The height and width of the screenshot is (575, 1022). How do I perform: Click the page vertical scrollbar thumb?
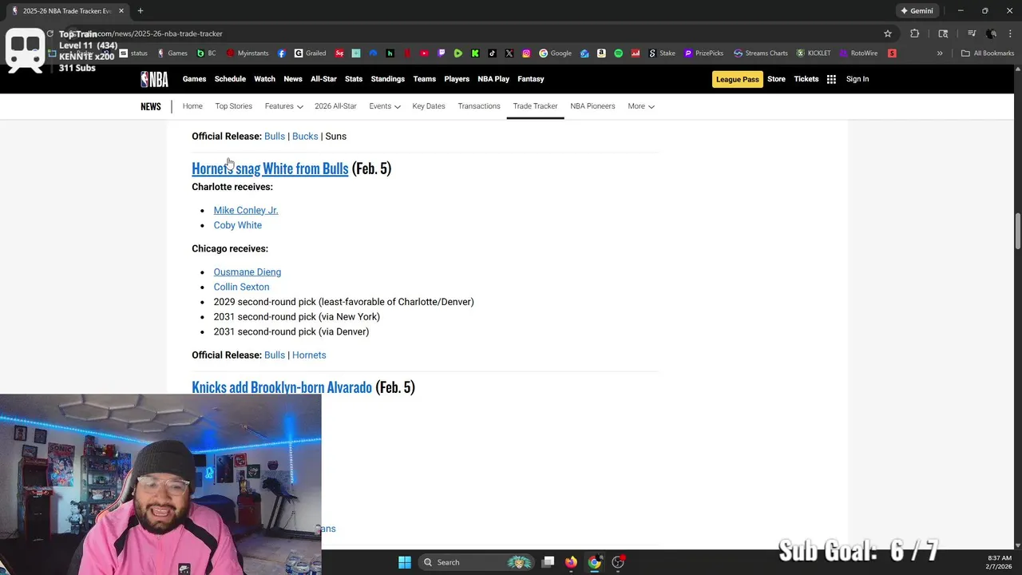point(1017,232)
